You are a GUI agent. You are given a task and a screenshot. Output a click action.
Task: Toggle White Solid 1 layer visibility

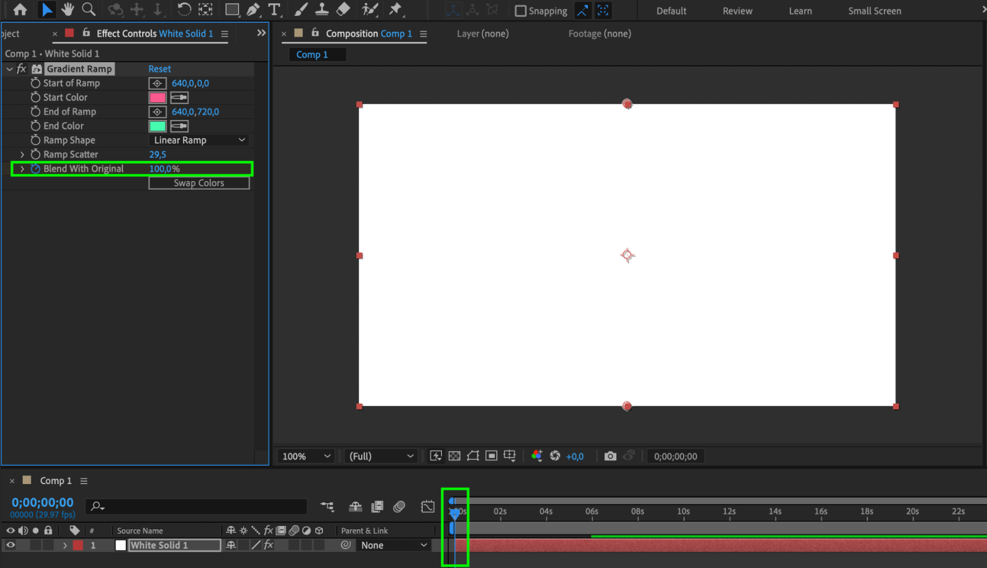[x=10, y=545]
